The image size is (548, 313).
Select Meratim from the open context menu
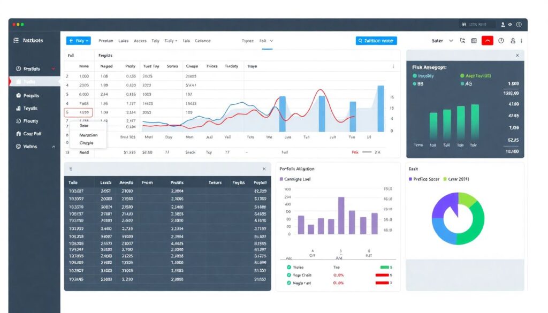(x=87, y=135)
